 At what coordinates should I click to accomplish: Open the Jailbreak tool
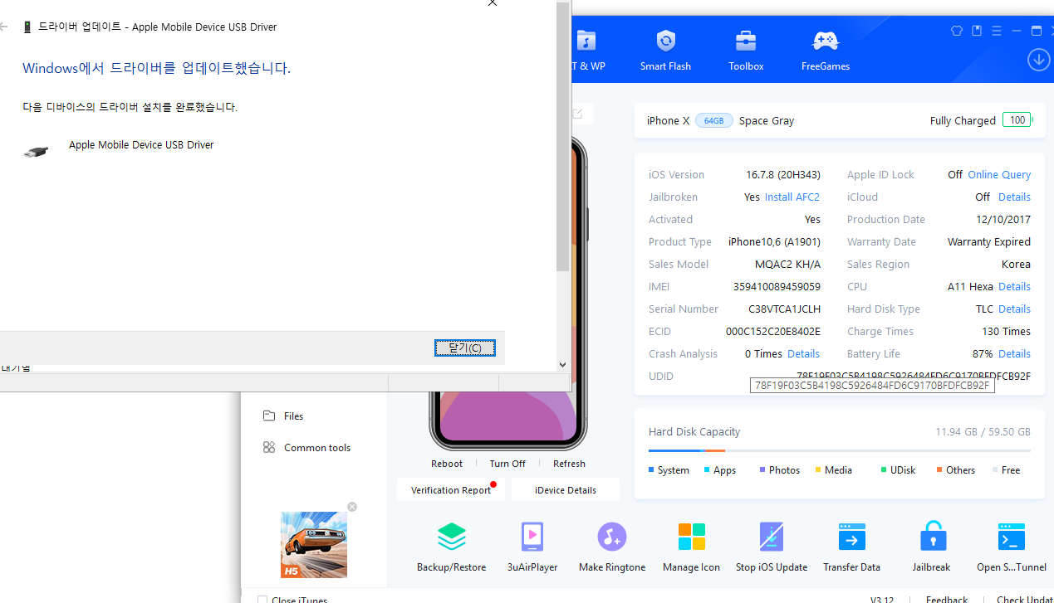coord(933,547)
